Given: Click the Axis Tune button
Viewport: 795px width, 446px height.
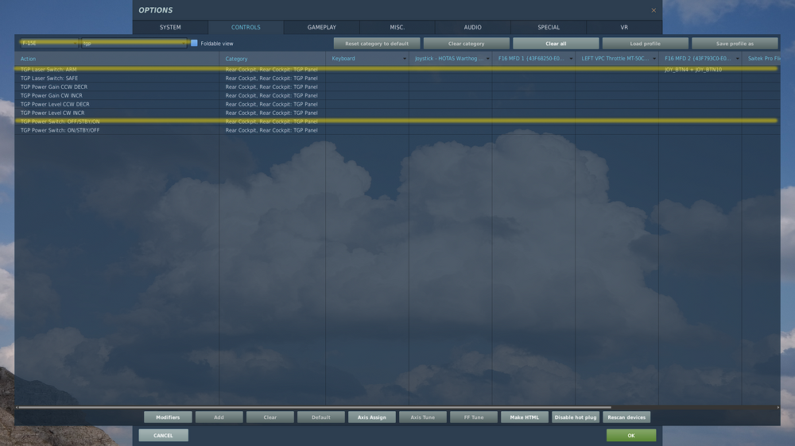Looking at the screenshot, I should coord(423,417).
